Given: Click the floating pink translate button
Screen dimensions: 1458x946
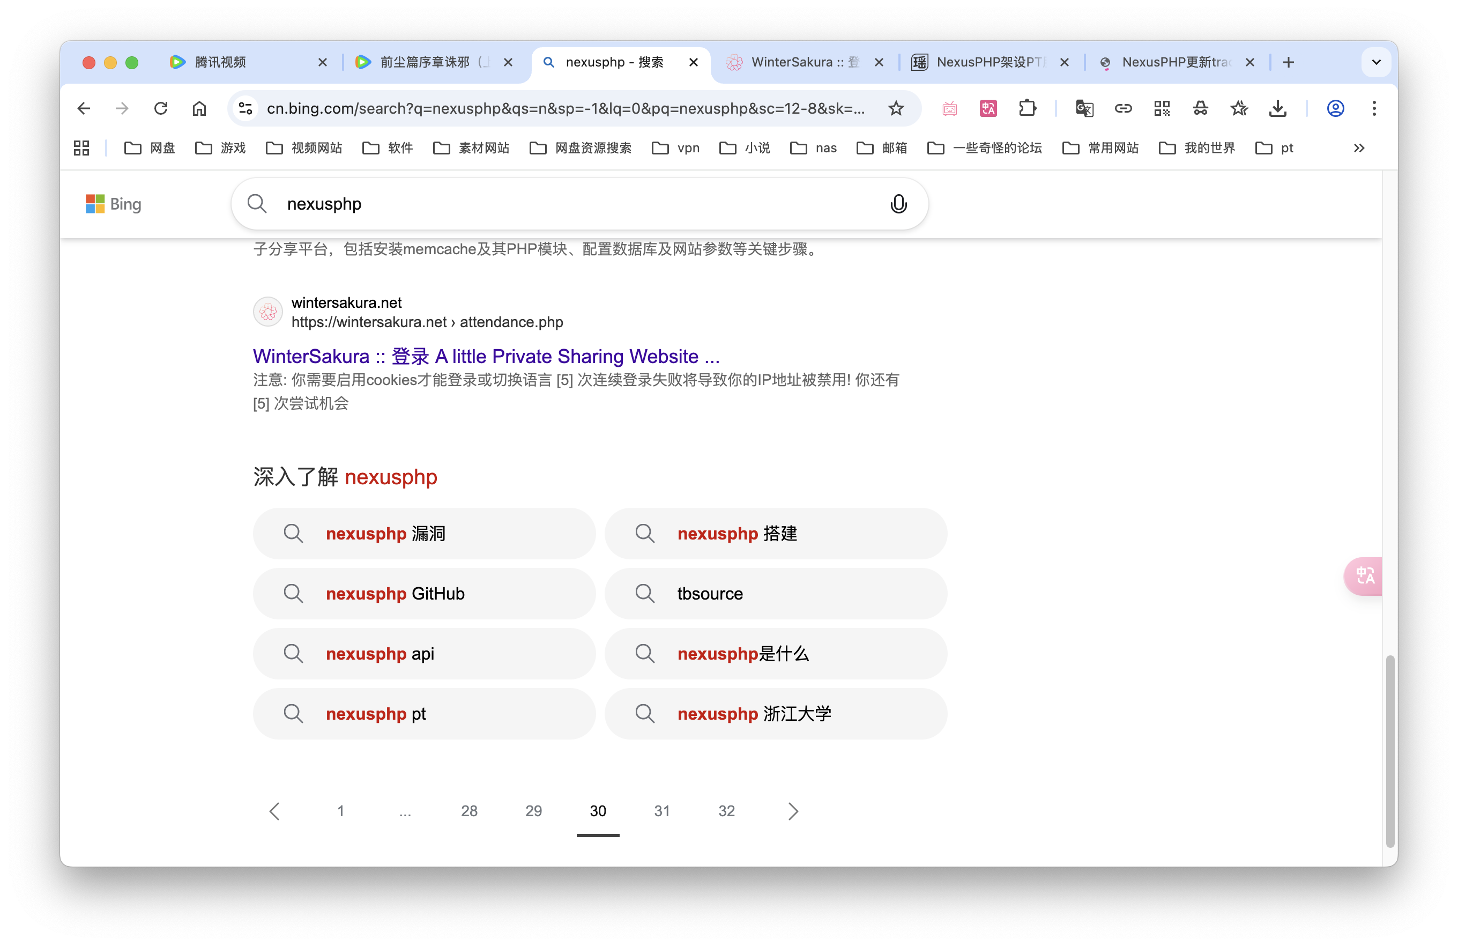Looking at the screenshot, I should 1364,576.
